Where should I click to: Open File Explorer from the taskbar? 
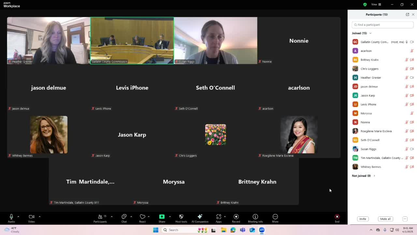coord(223,230)
